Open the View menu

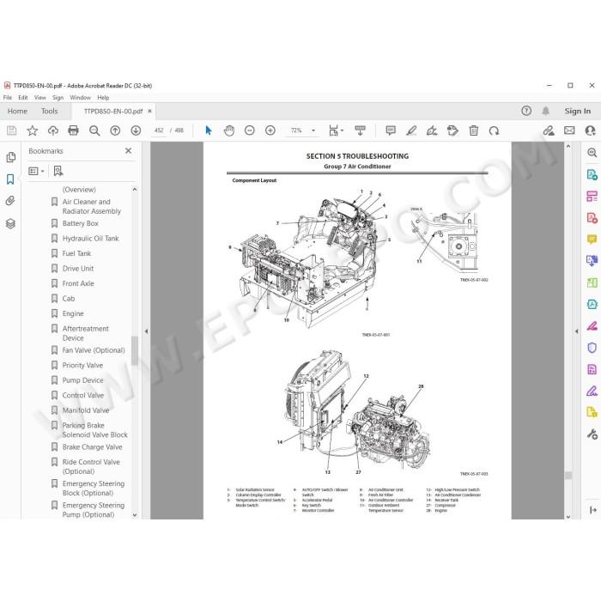coord(39,98)
